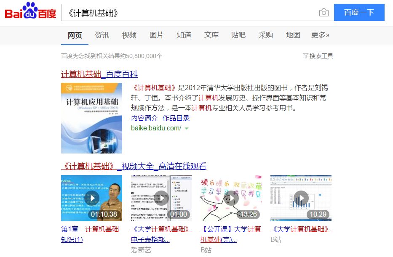Viewport: 393px width, 257px height.
Task: Switch to the 贴吧 tab
Action: (x=238, y=35)
